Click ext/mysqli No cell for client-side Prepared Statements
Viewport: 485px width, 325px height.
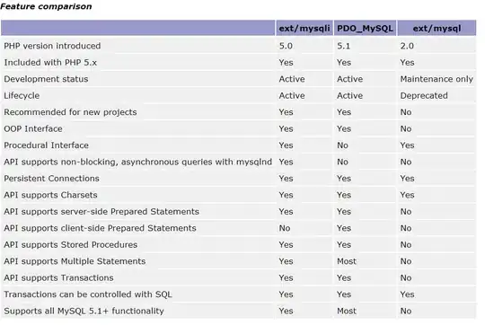coord(285,228)
